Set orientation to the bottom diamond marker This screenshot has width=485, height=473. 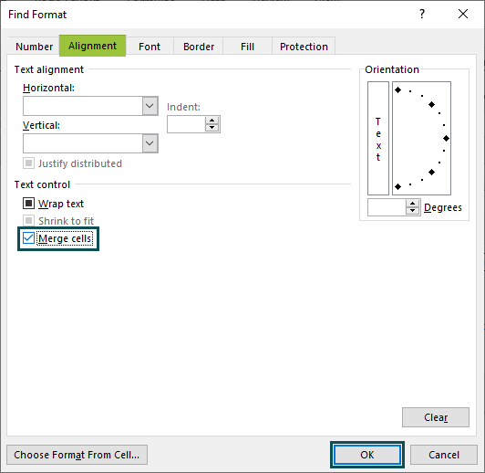coord(398,187)
